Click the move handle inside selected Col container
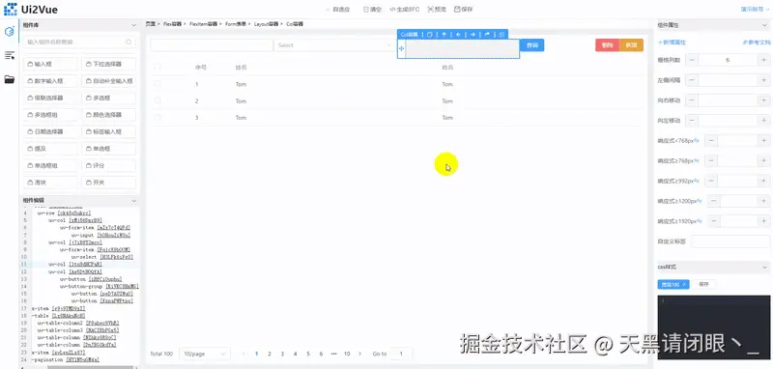The height and width of the screenshot is (369, 773). (401, 48)
